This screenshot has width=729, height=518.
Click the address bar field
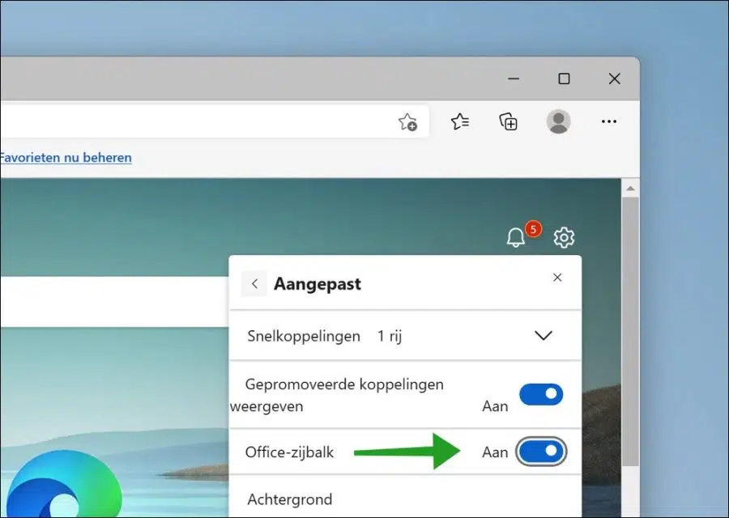pyautogui.click(x=214, y=121)
